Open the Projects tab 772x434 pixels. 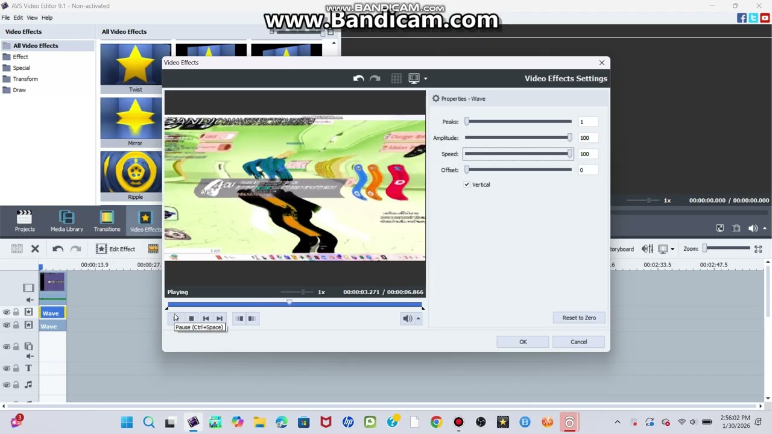click(x=25, y=221)
